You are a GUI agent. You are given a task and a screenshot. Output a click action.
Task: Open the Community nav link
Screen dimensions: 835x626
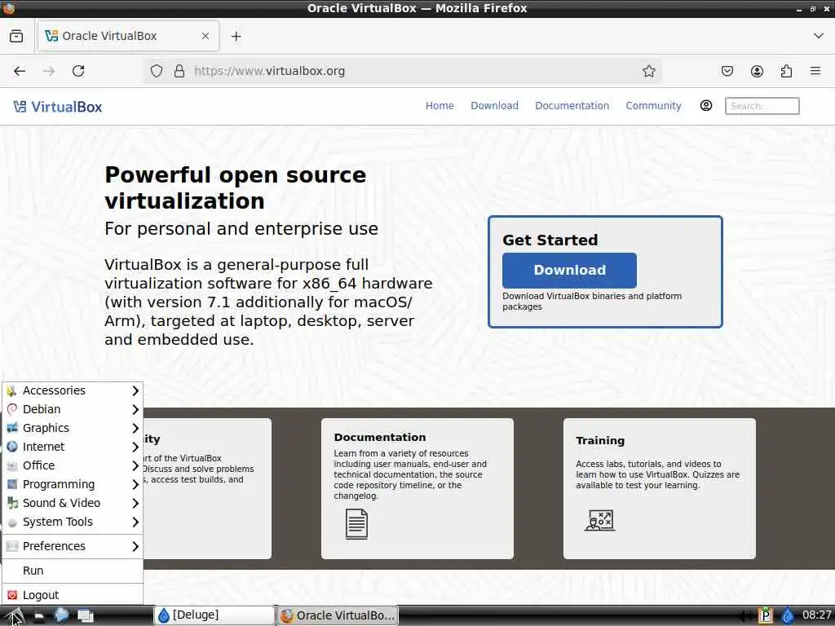653,105
